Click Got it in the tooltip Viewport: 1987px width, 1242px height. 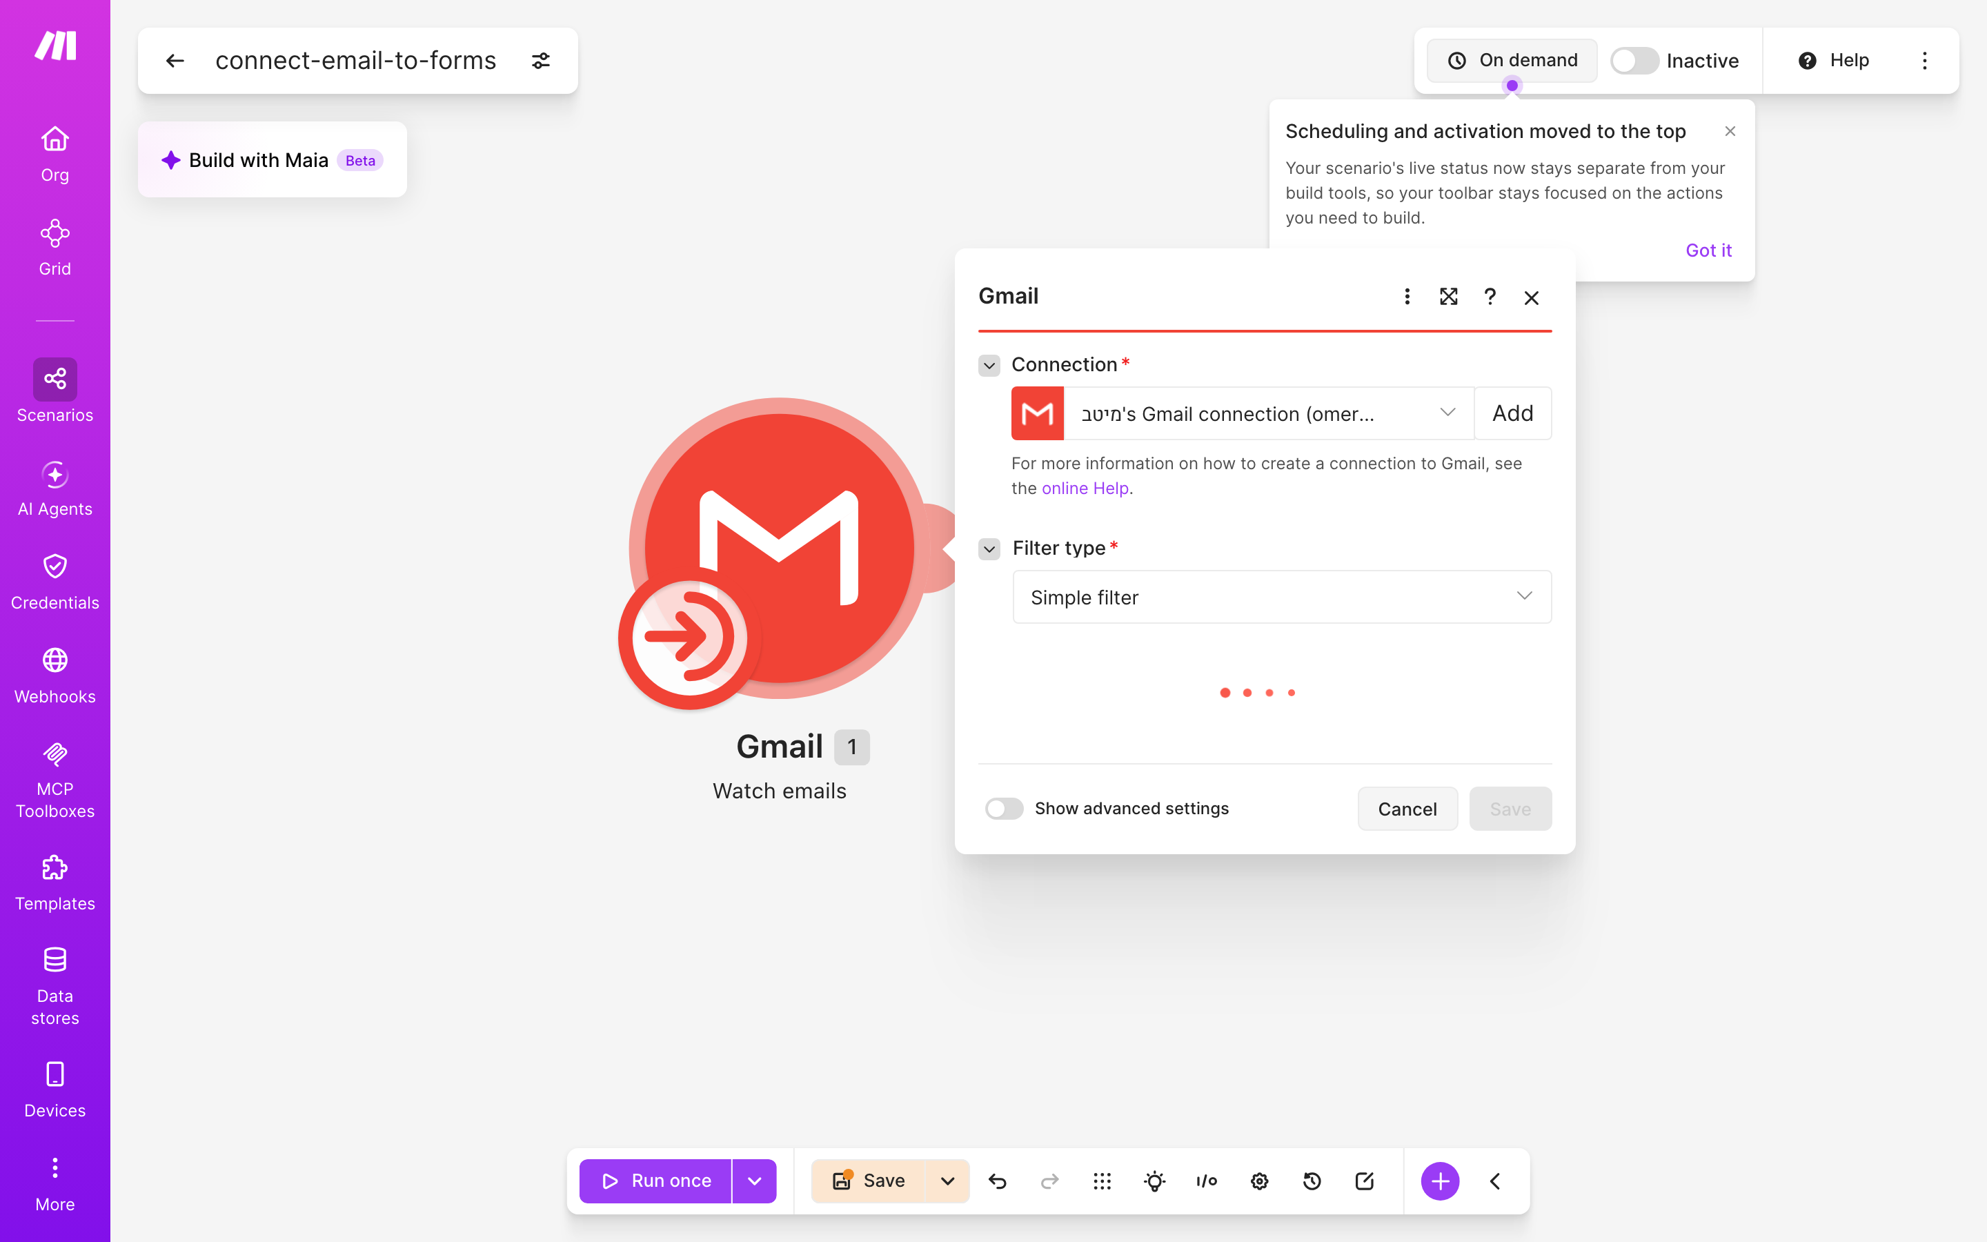pos(1709,250)
